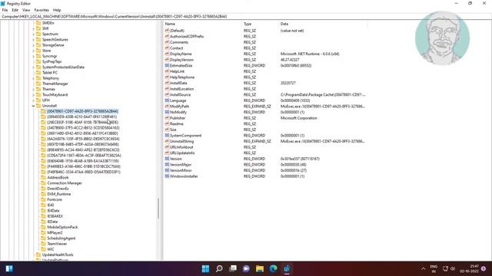Click the WindowsInstaller DWORD value icon
The image size is (492, 276).
(x=167, y=176)
